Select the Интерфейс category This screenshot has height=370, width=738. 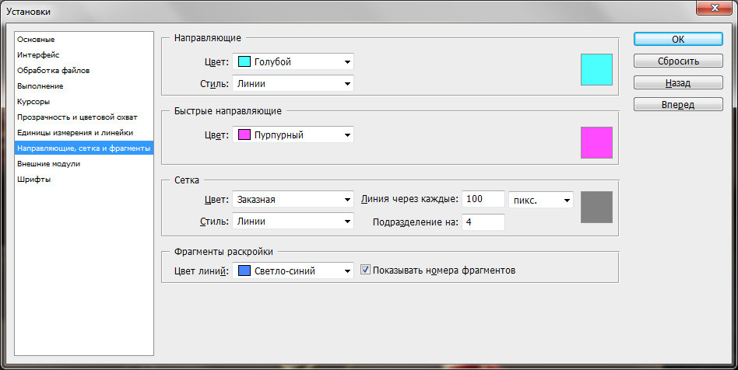tap(84, 55)
